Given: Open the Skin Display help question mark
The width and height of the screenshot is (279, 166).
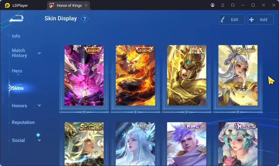Looking at the screenshot, I should click(85, 19).
